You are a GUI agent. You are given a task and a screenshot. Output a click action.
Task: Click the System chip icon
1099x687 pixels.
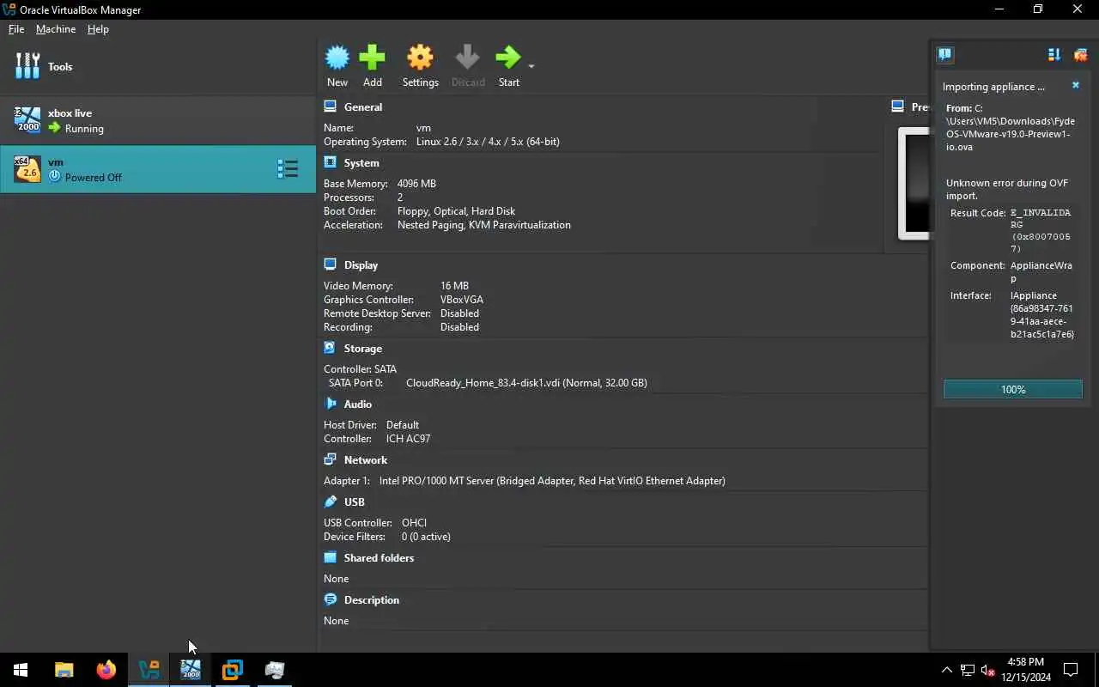click(331, 162)
